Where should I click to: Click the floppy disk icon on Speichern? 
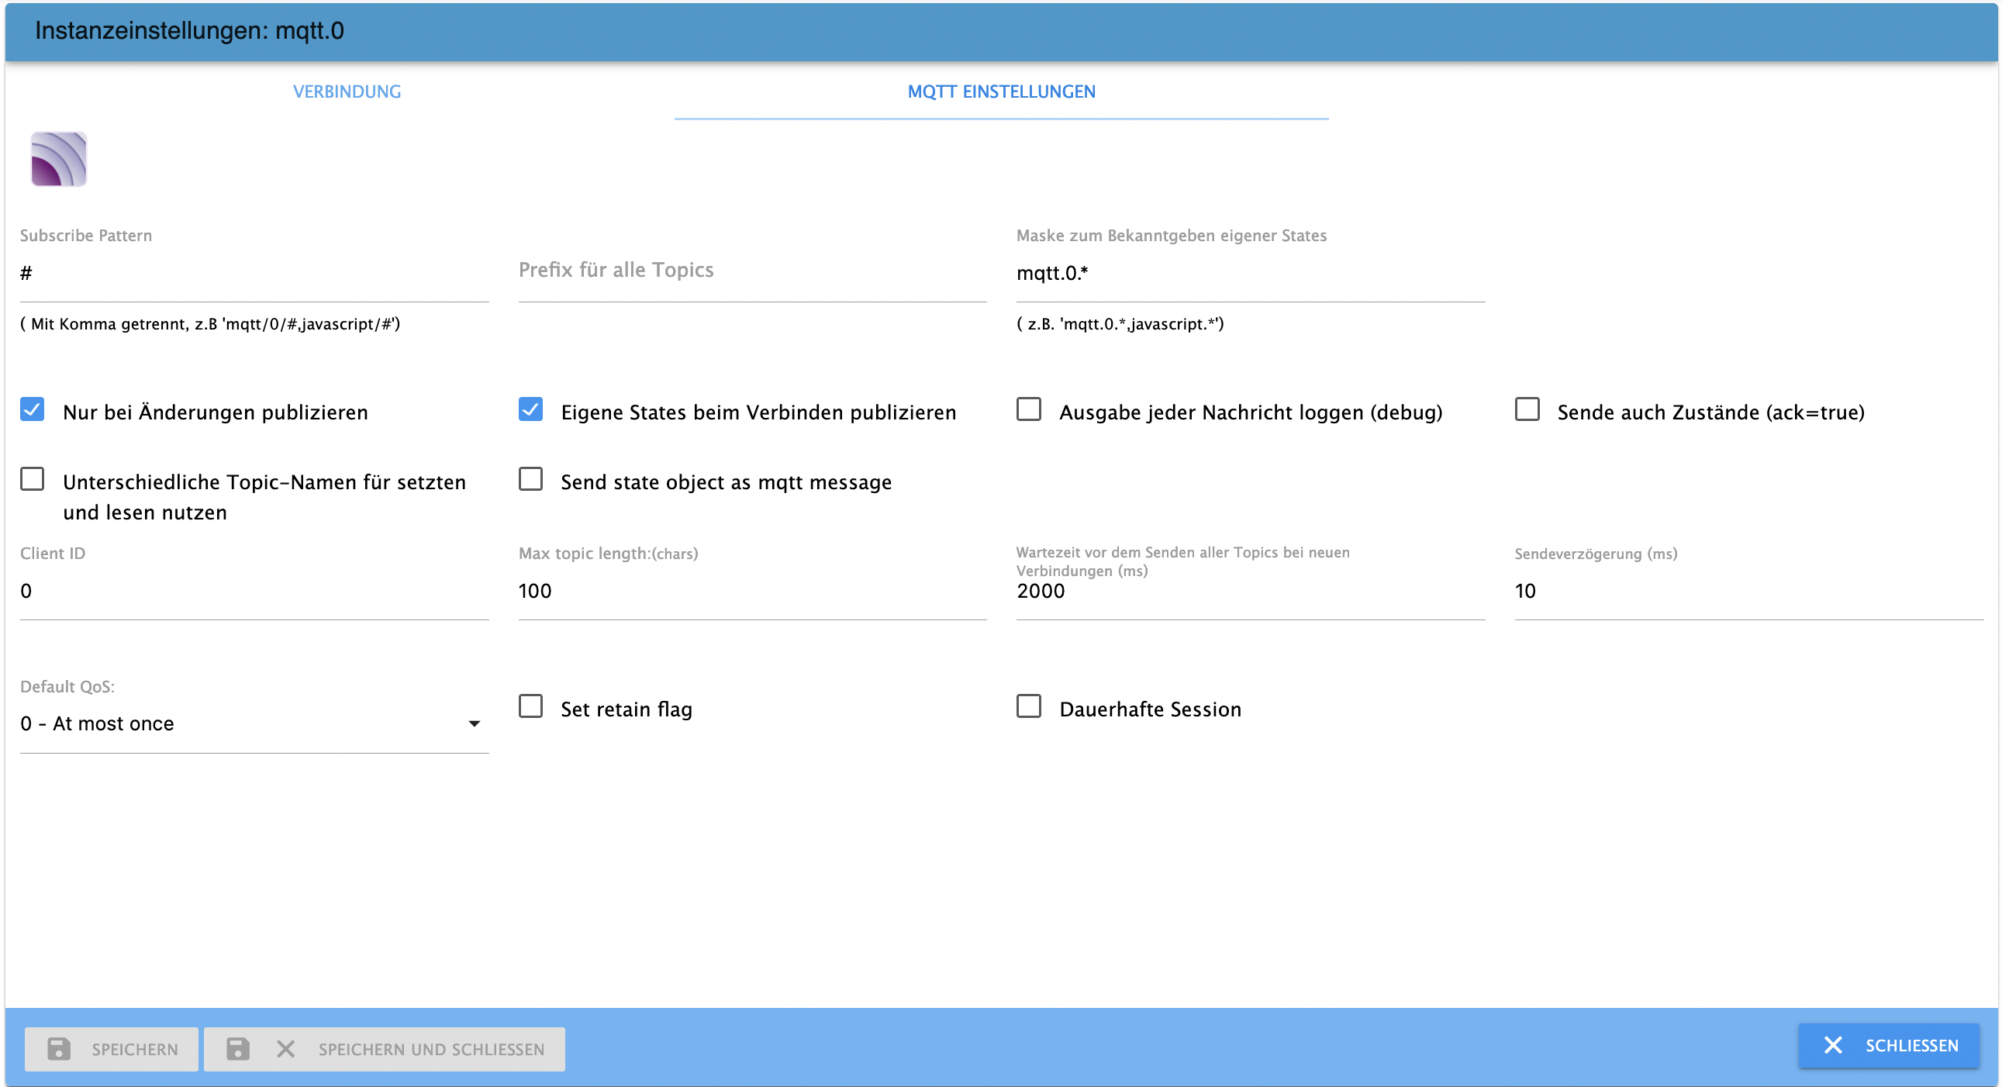[x=59, y=1048]
